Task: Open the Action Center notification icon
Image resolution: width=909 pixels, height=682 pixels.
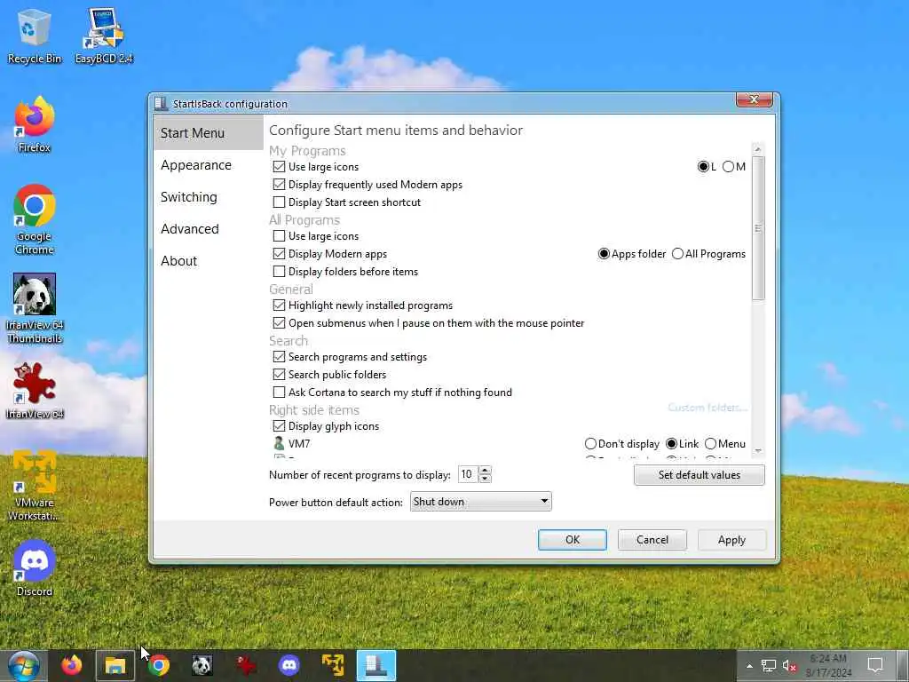Action: coord(875,666)
